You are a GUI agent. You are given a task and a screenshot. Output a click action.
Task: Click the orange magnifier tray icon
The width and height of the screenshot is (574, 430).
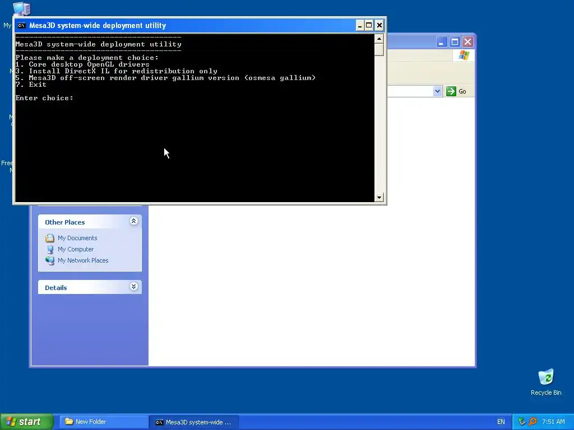pos(533,422)
